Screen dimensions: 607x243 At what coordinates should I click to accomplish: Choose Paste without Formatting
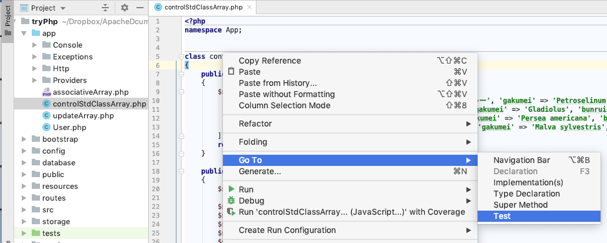351,94
